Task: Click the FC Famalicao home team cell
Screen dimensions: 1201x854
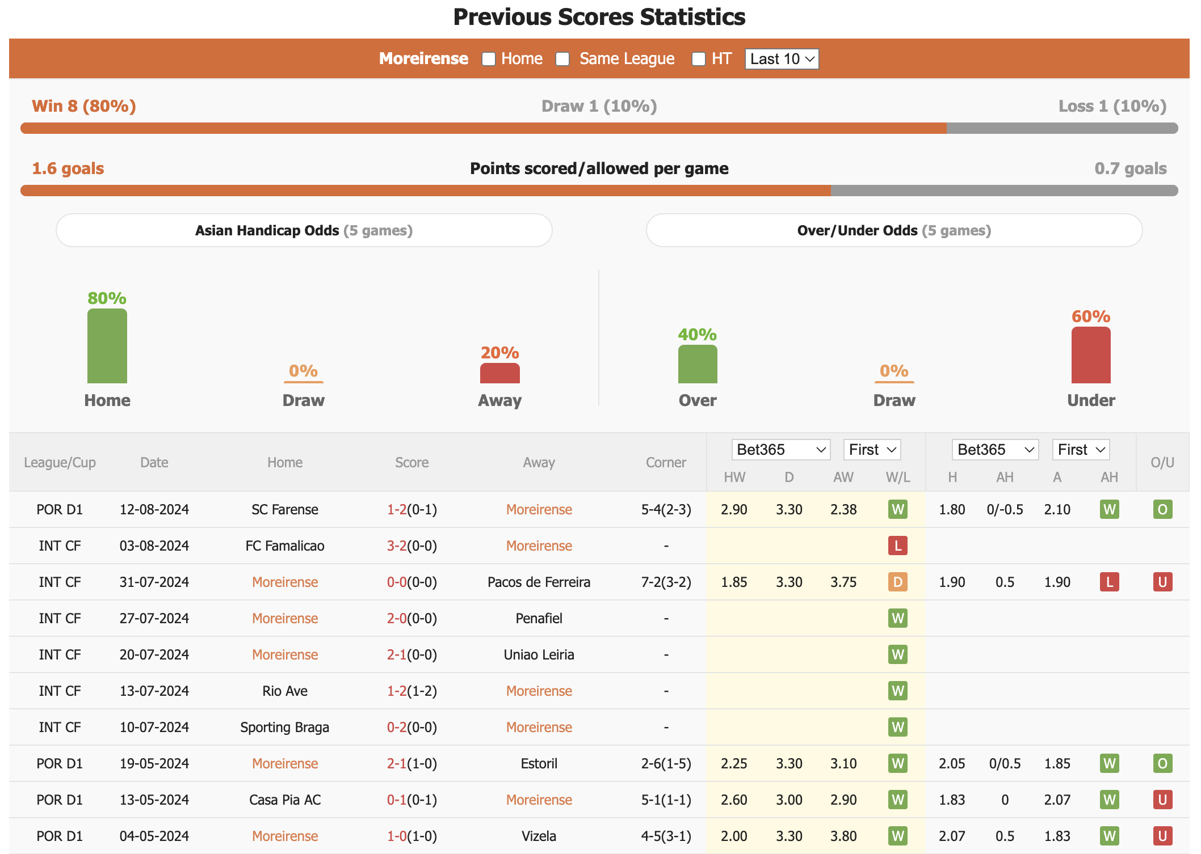Action: tap(285, 546)
